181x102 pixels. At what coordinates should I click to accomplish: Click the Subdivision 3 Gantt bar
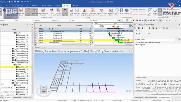[117, 40]
